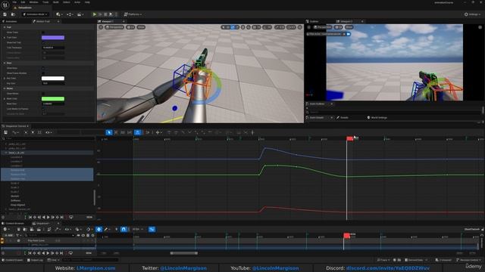
Task: Click play forward in curve editor transport
Action: (48, 217)
